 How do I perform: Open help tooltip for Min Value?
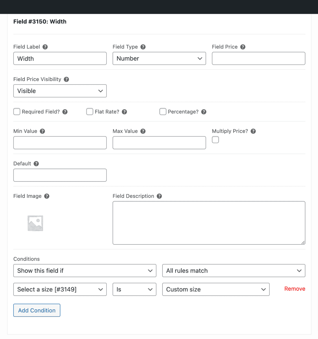pos(42,131)
